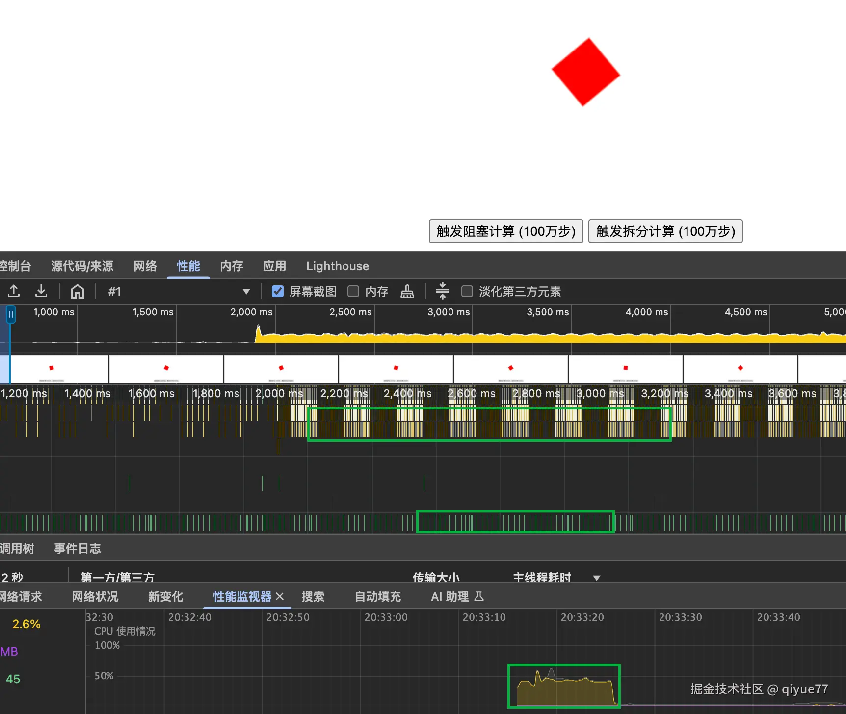Open the AI 助理 drawer tab
Viewport: 846px width, 714px height.
tap(457, 596)
